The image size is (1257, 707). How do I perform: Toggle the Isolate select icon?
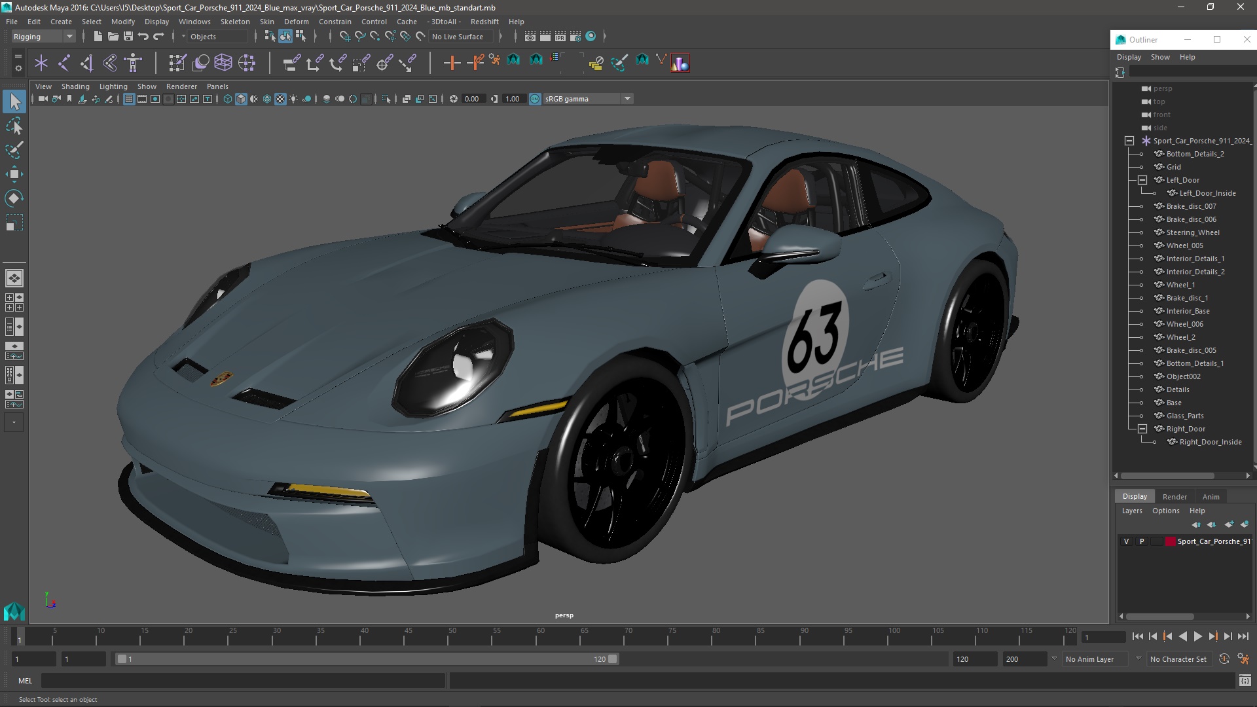386,99
